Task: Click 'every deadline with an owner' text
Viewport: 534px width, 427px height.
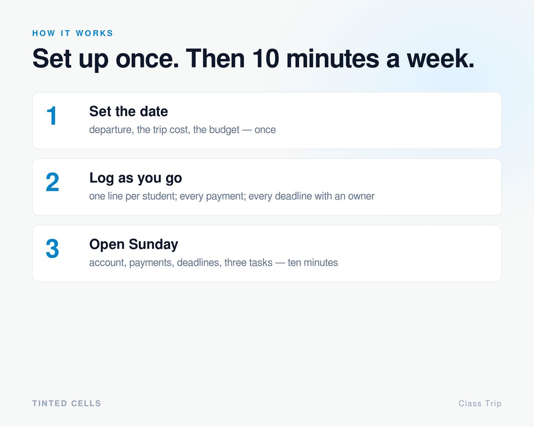Action: pos(312,196)
